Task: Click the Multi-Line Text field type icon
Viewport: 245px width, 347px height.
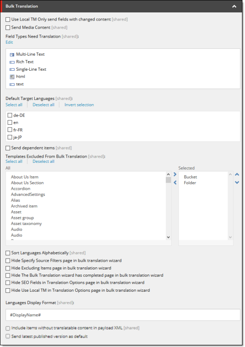Action: pos(12,55)
